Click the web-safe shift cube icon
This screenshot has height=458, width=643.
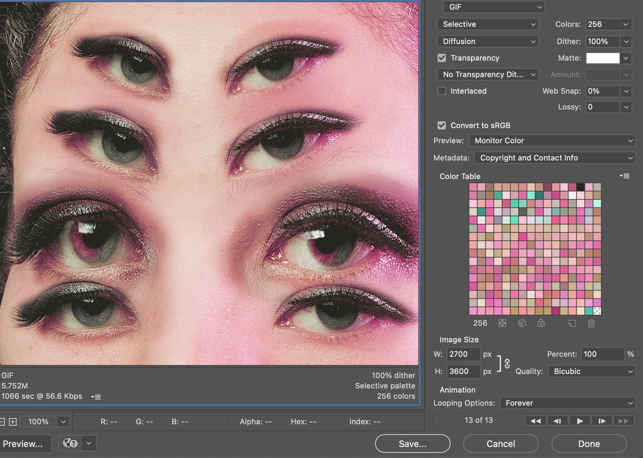(522, 323)
